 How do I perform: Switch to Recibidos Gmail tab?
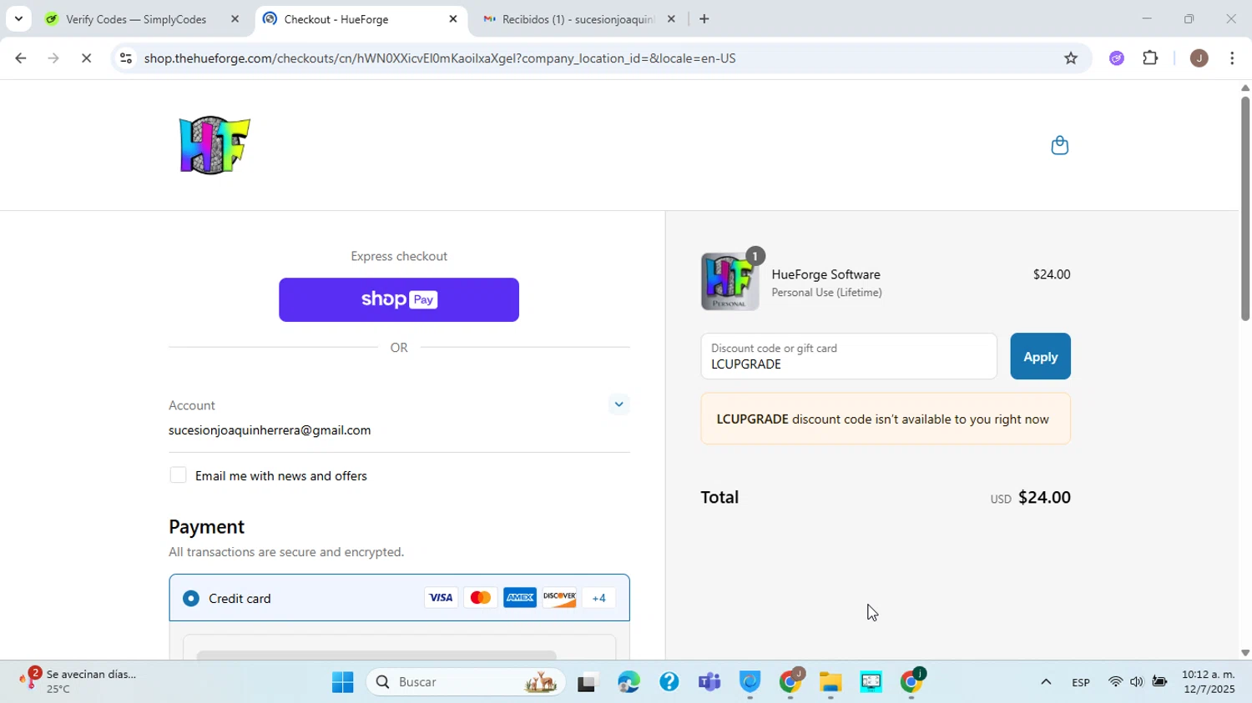578,18
